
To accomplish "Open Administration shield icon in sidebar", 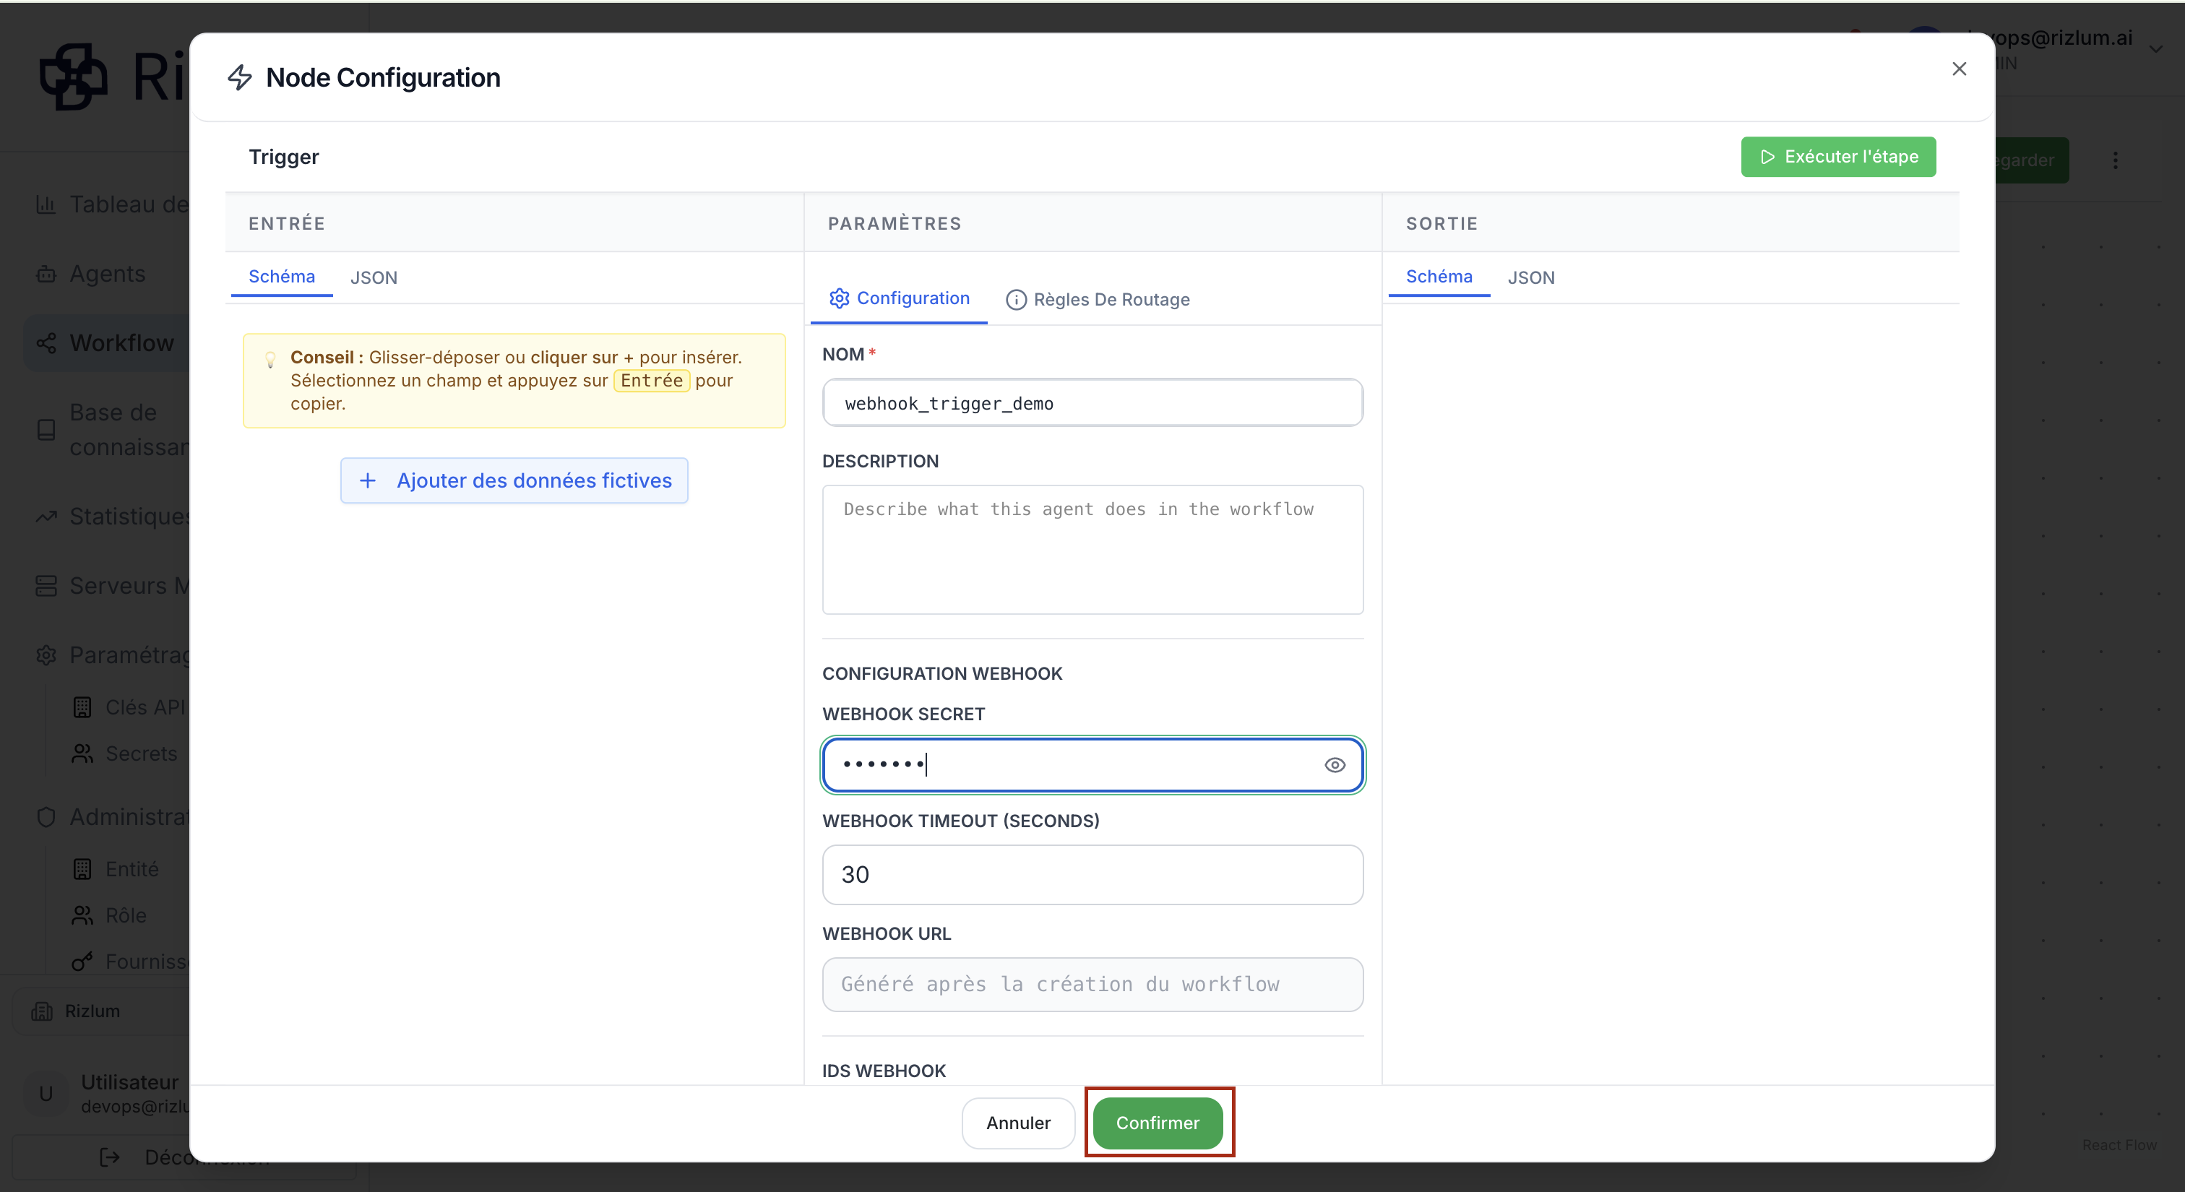I will [x=46, y=816].
